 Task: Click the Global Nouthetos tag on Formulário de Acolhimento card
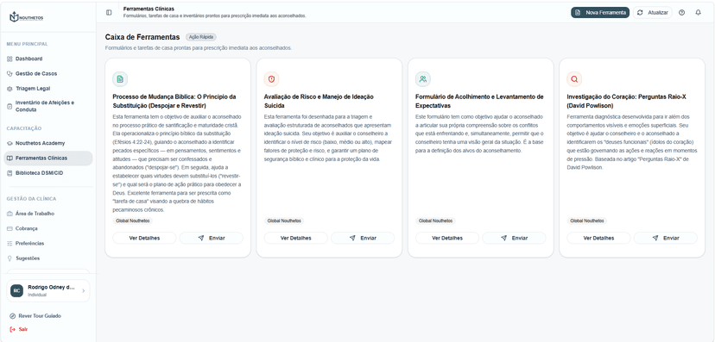(435, 221)
